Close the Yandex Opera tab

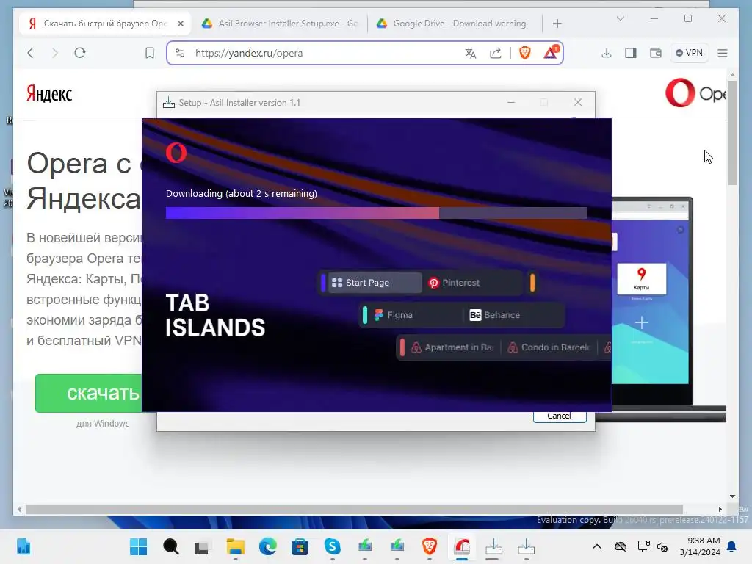coord(181,23)
